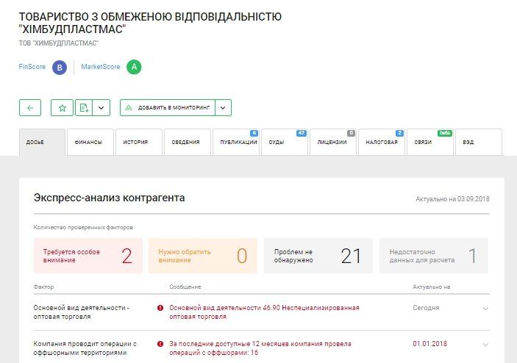Image resolution: width=517 pixels, height=363 pixels.
Task: Switch to the История tab
Action: click(x=139, y=142)
